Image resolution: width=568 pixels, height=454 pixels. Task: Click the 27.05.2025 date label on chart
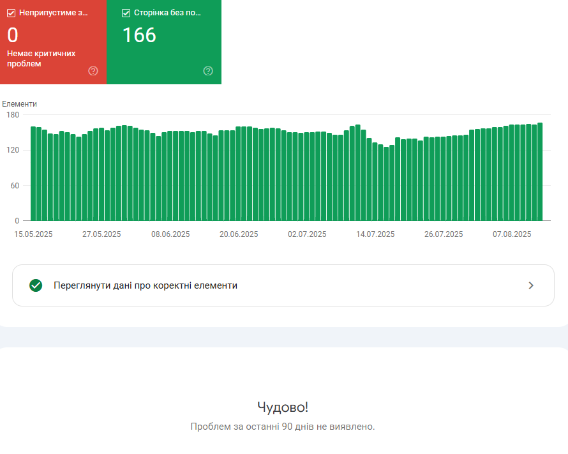coord(101,234)
